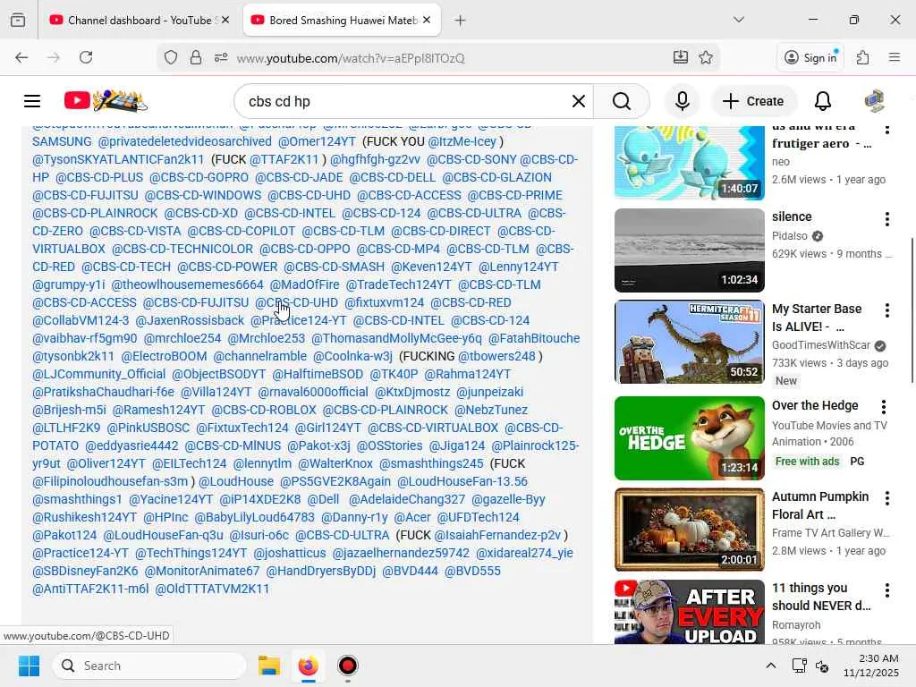Open the @CBS-CD-SONY mention link

tap(471, 159)
